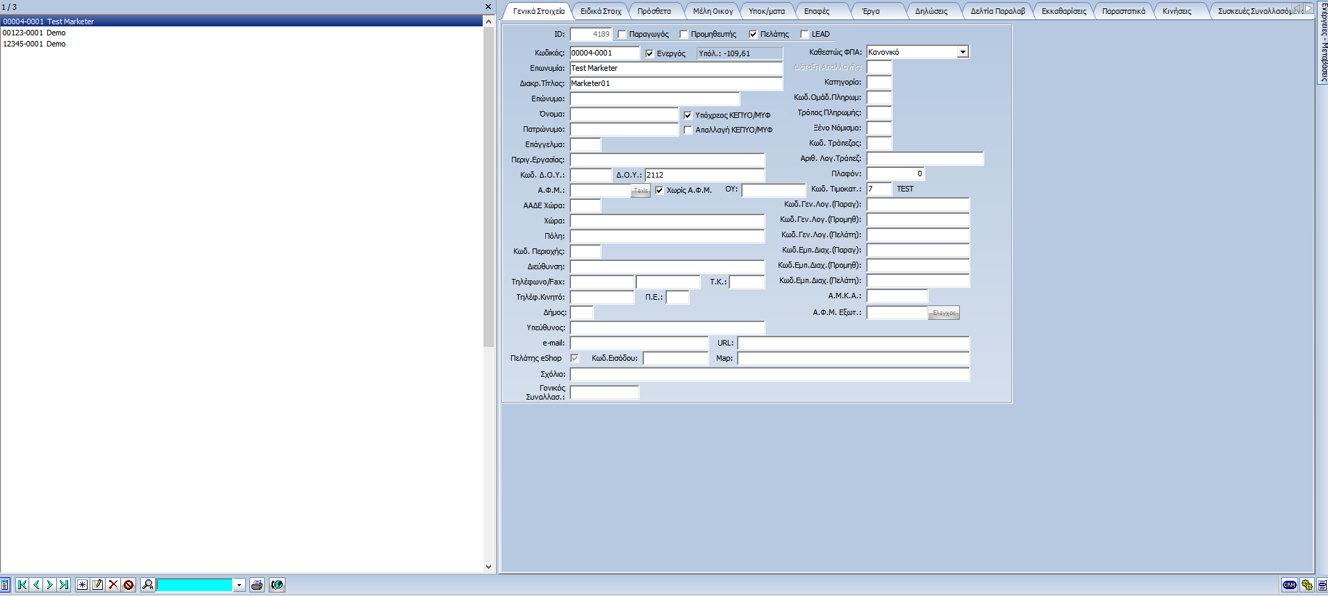
Task: Toggle the LEAD checkbox
Action: click(x=804, y=34)
